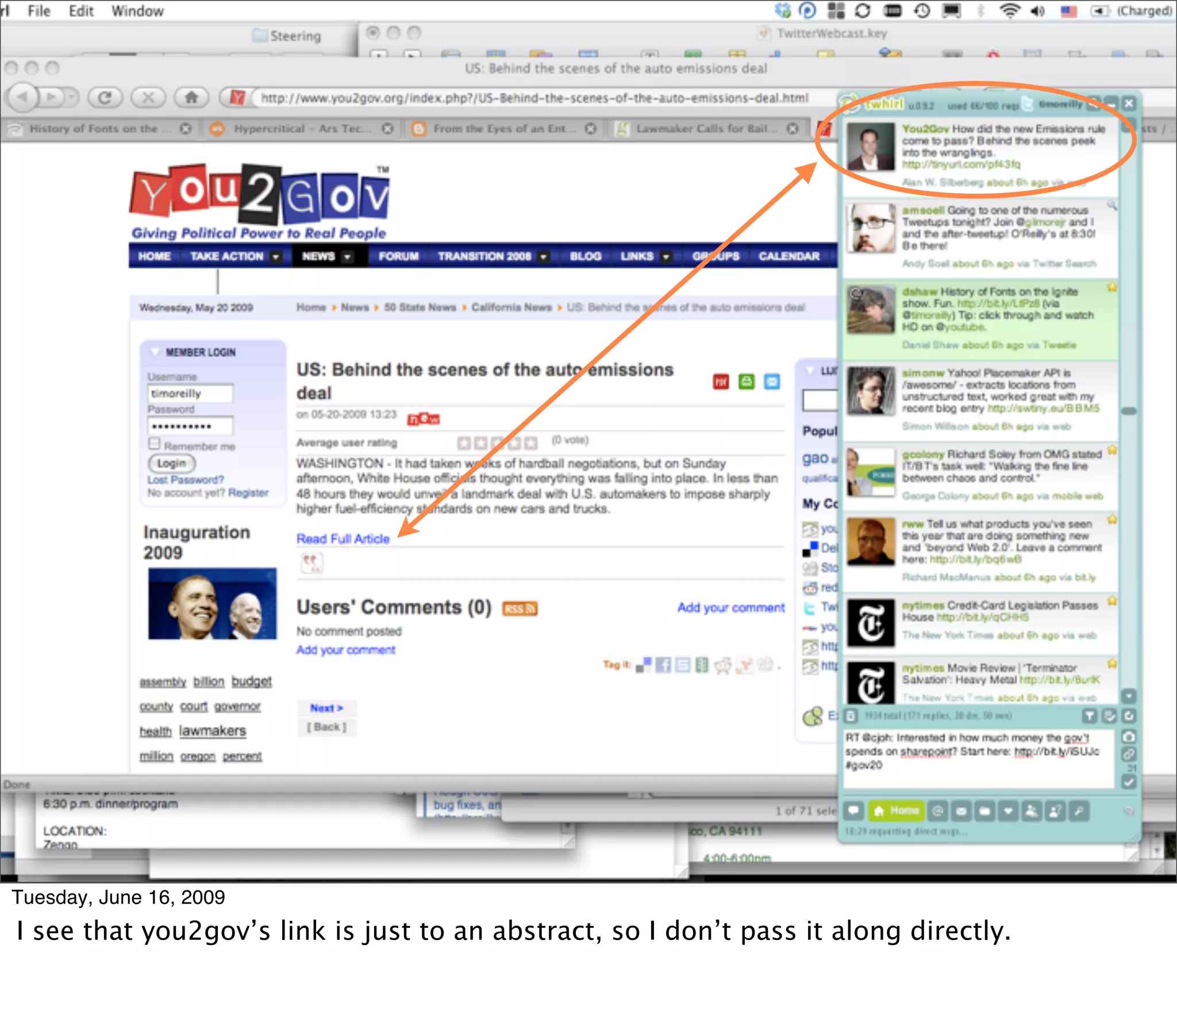Click the Login button
The height and width of the screenshot is (1033, 1177).
[x=172, y=463]
